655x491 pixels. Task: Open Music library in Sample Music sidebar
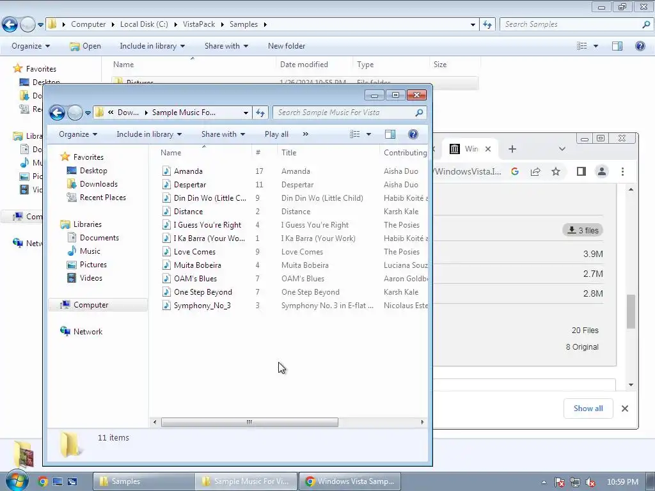[90, 251]
